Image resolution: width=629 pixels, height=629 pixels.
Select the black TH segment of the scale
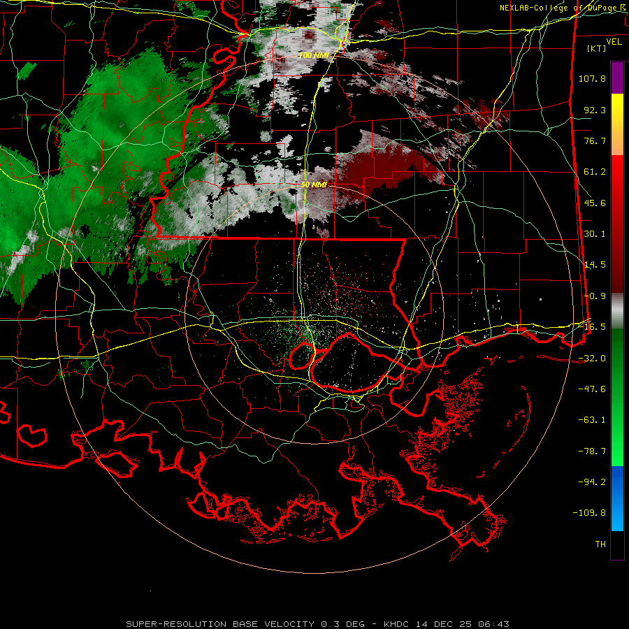pos(617,544)
